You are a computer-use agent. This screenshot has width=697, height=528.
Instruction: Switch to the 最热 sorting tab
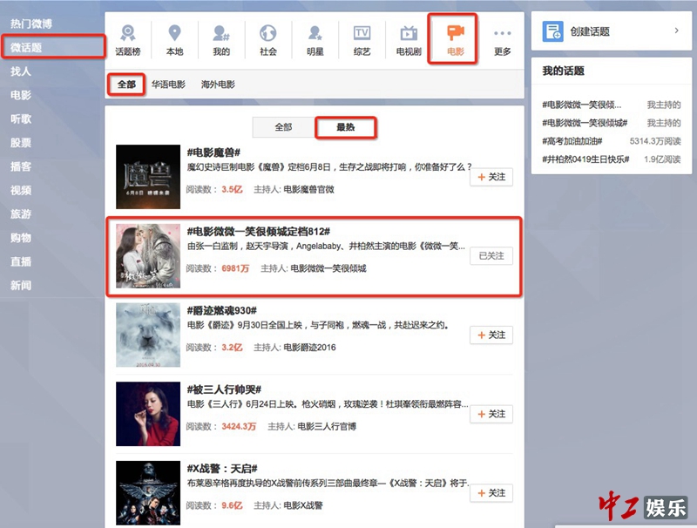(x=346, y=127)
